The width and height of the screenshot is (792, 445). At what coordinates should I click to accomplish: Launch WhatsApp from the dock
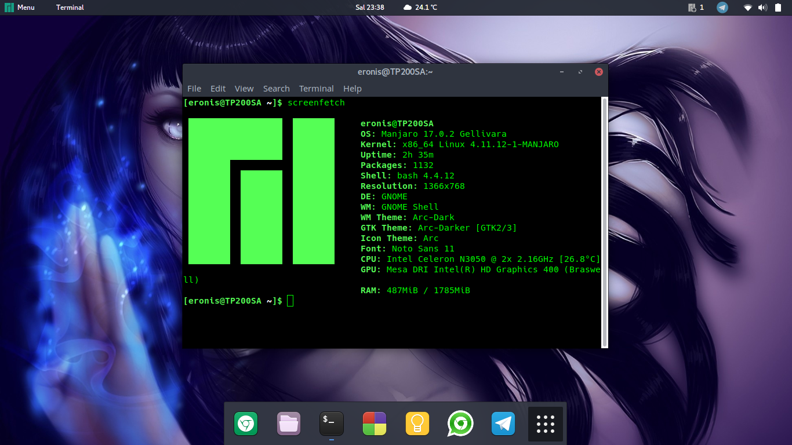pos(460,424)
